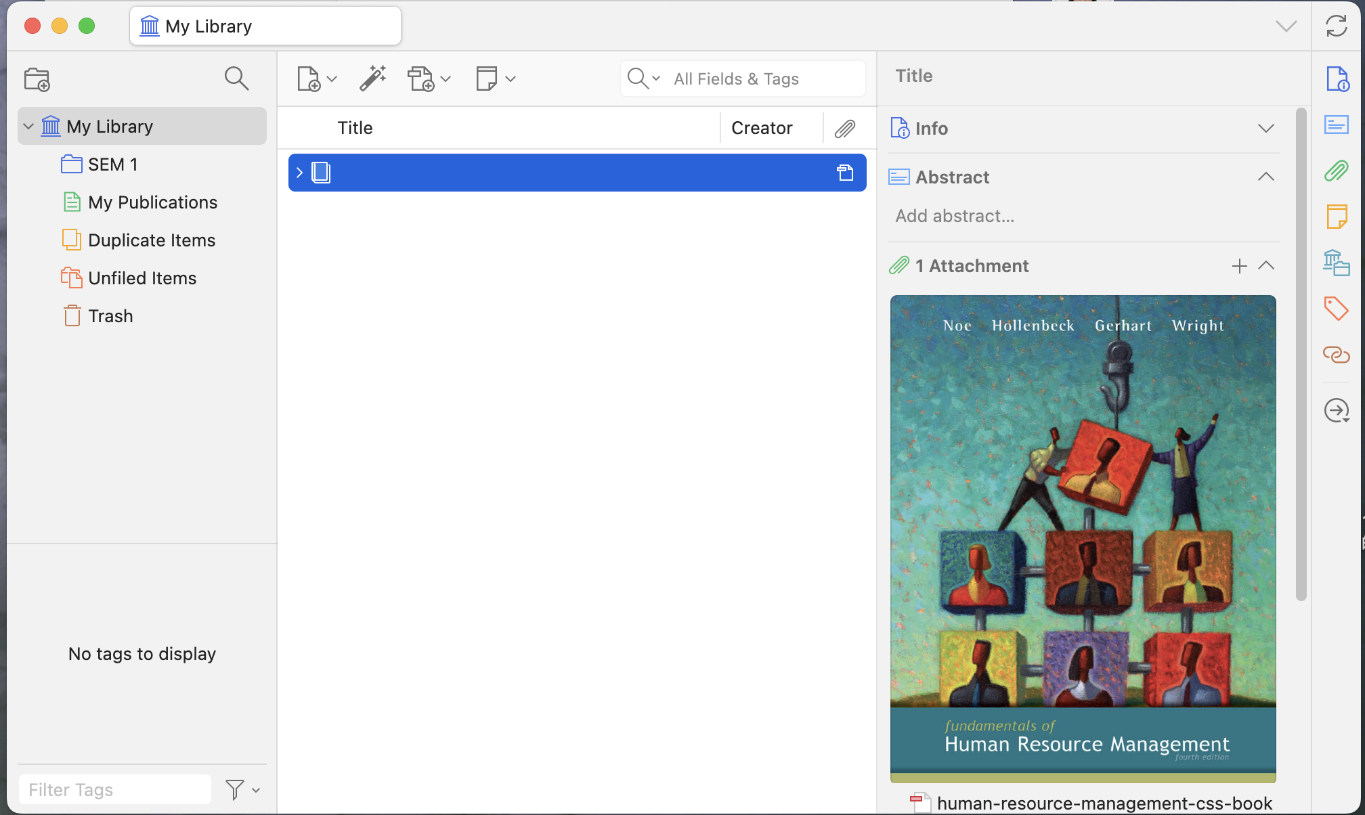Click the Add Item by Identifier wand
The image size is (1365, 815).
372,79
